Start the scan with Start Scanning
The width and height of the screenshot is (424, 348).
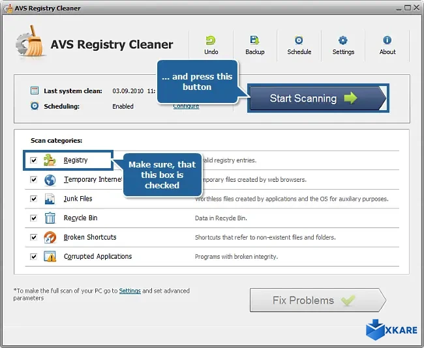pos(318,98)
